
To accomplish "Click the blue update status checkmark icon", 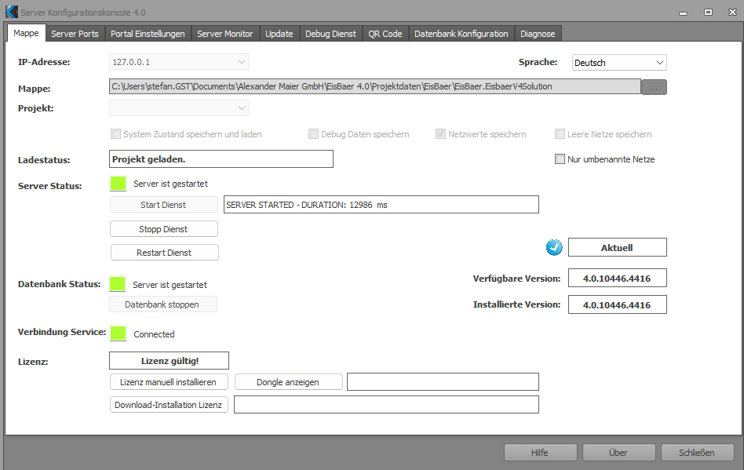I will [x=554, y=247].
